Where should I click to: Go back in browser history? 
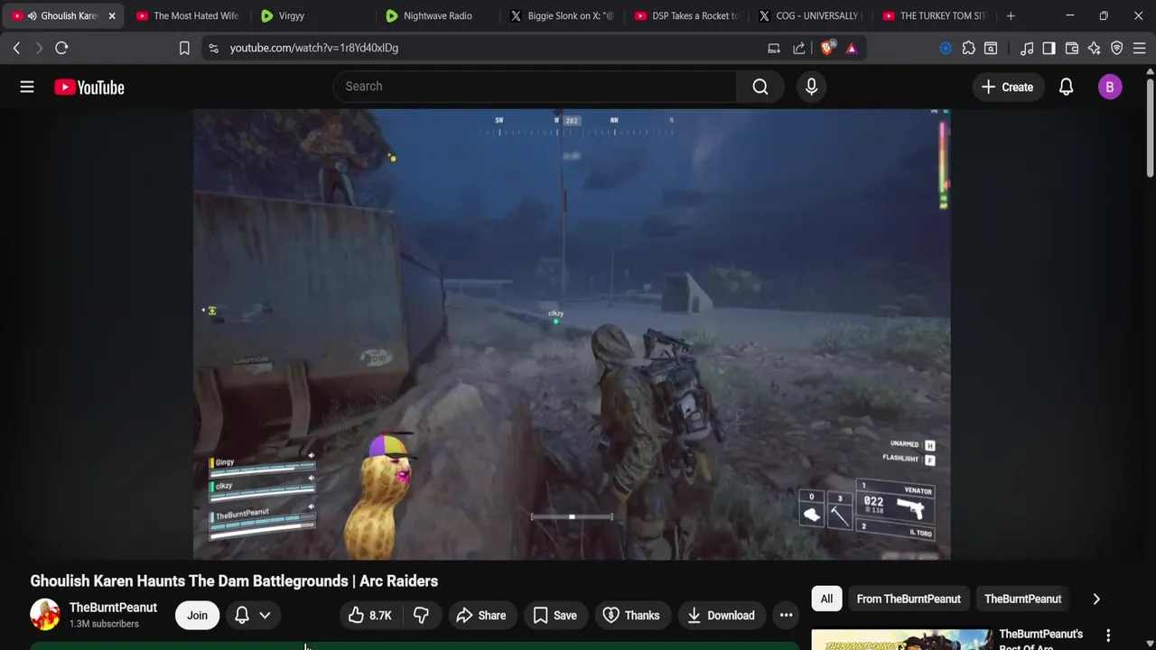[x=16, y=48]
